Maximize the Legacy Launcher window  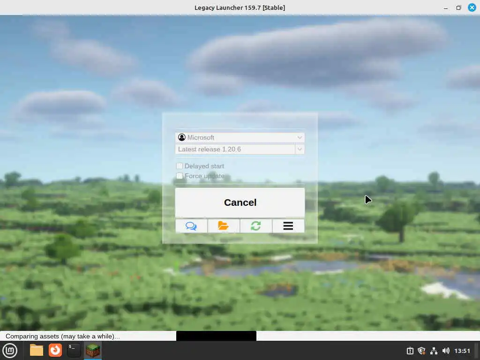[458, 7]
